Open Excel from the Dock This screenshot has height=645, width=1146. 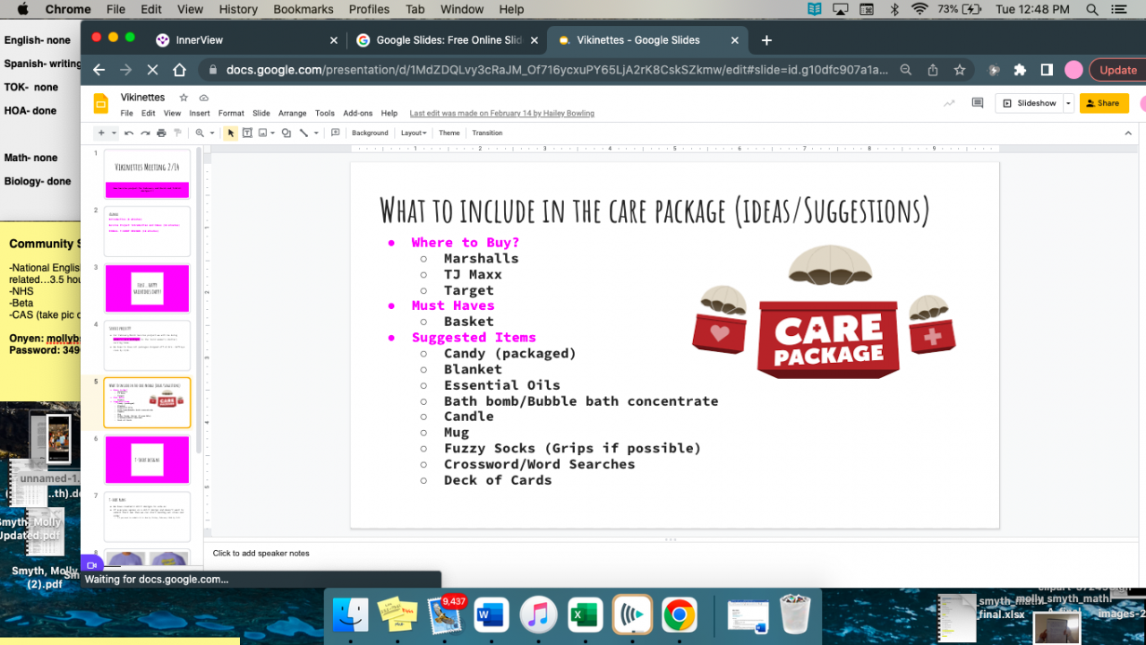coord(584,615)
